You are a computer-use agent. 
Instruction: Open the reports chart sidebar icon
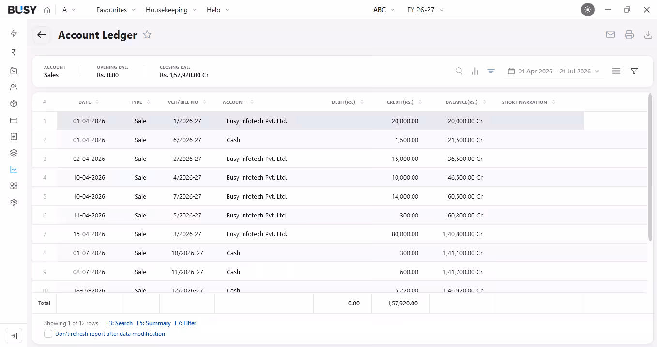[x=14, y=170]
